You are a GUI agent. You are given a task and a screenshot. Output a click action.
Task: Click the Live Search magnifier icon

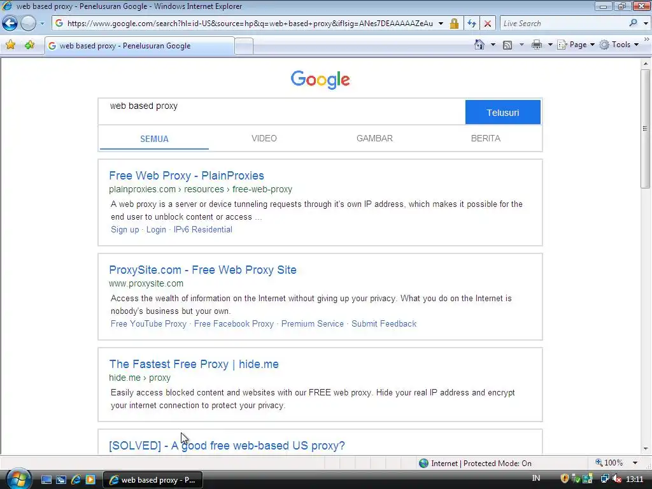[633, 23]
